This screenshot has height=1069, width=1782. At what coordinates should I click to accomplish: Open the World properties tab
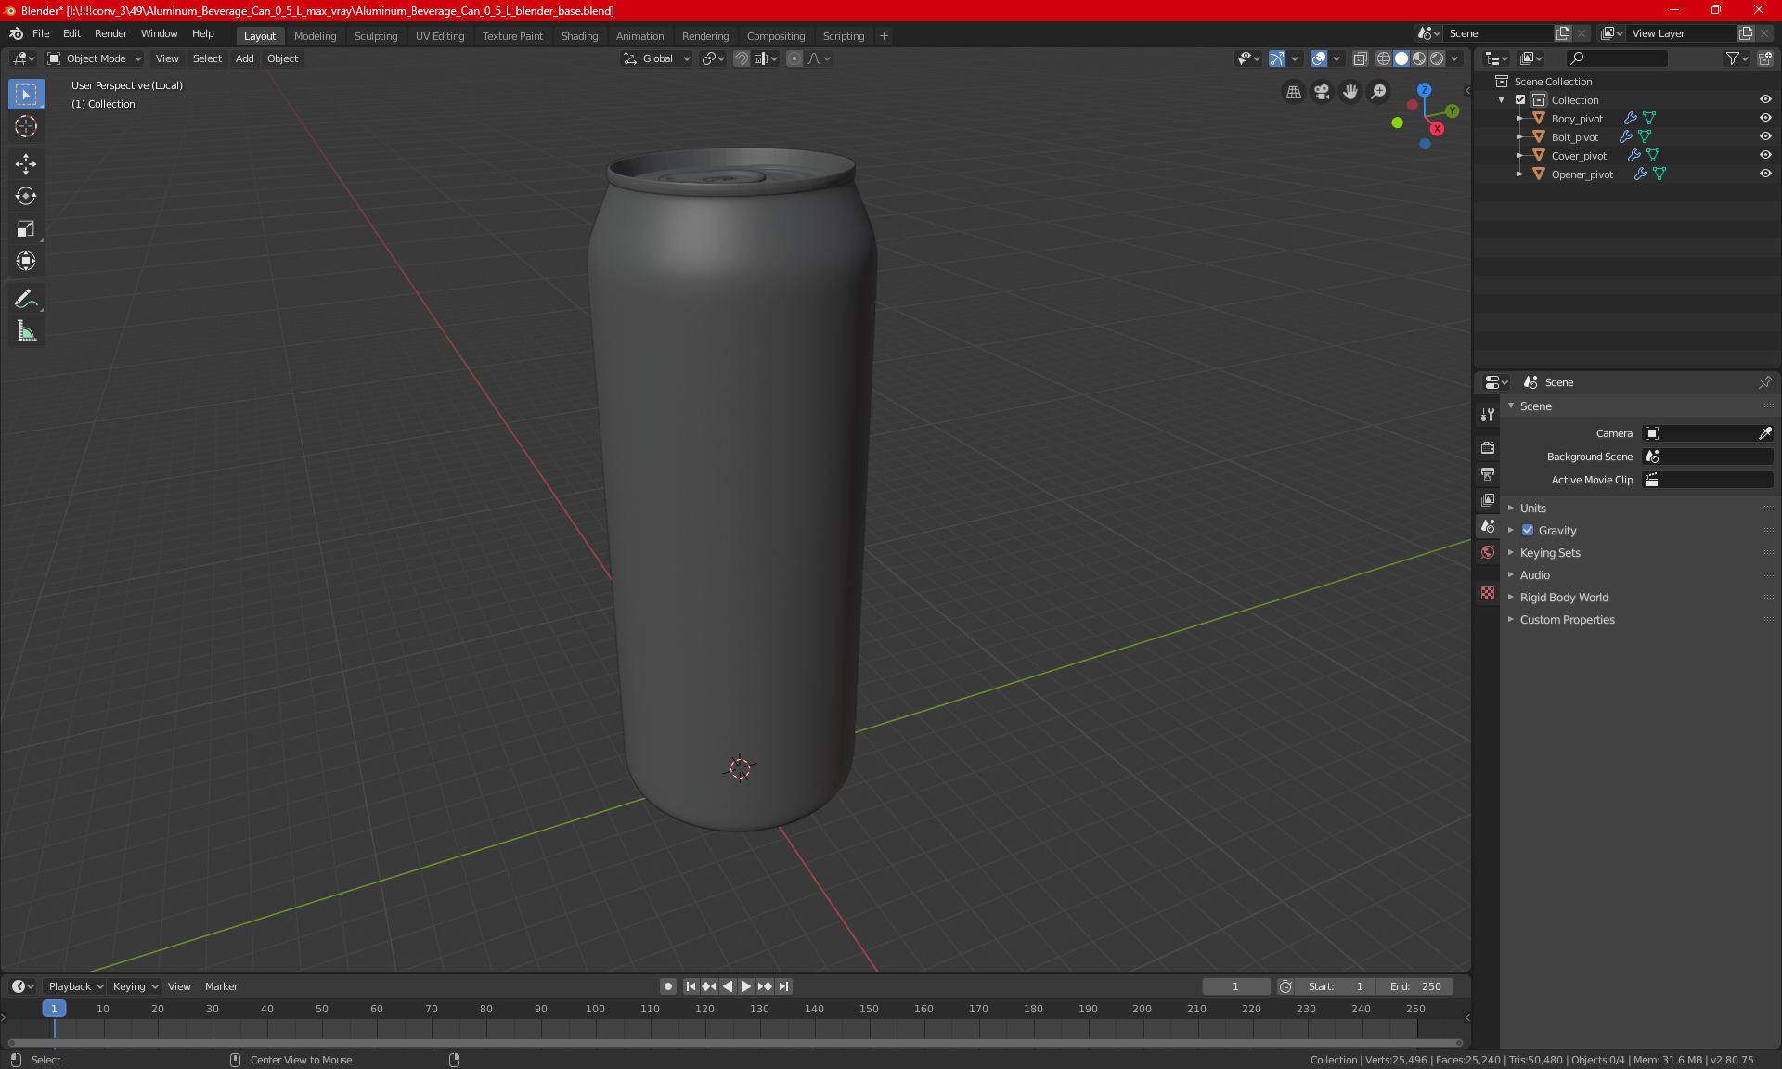pyautogui.click(x=1488, y=552)
